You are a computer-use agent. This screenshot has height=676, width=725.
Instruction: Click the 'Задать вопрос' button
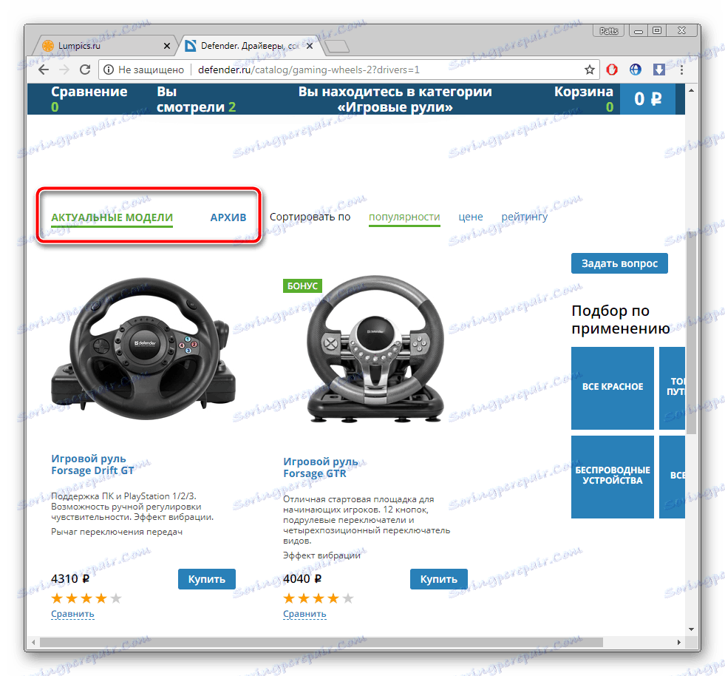click(619, 263)
